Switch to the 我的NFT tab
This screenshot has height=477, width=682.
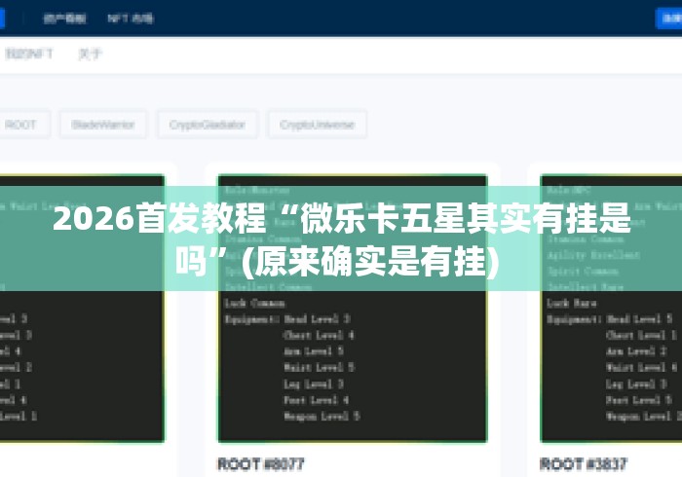coord(28,54)
